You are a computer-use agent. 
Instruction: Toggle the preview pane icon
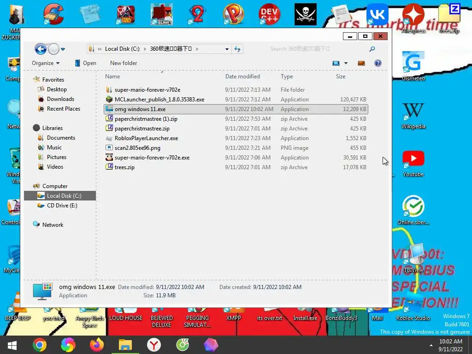(x=361, y=63)
